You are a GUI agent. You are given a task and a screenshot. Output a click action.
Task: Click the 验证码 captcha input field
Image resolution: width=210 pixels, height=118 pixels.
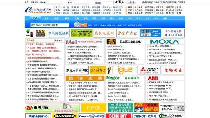click(109, 3)
